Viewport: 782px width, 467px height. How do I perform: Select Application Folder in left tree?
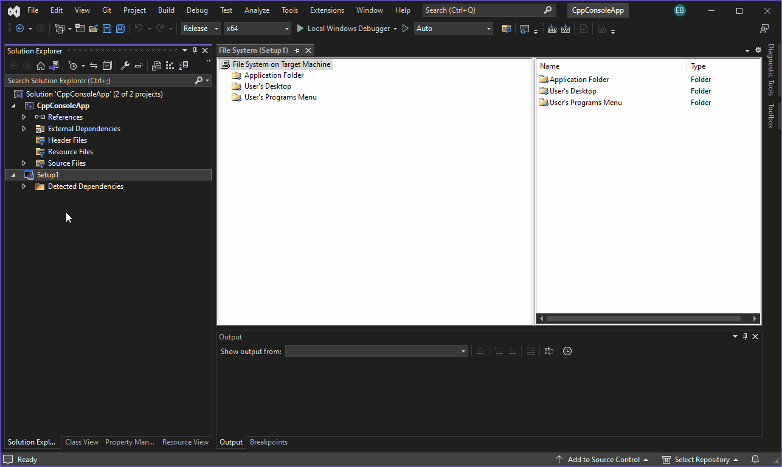click(x=274, y=75)
